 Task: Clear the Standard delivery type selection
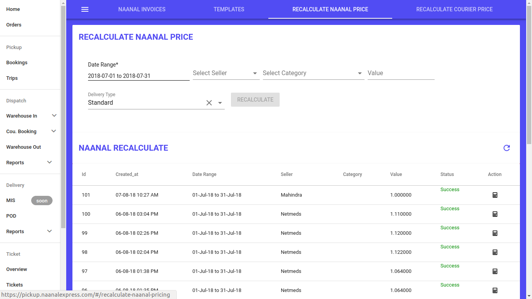tap(209, 103)
